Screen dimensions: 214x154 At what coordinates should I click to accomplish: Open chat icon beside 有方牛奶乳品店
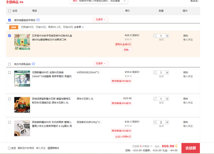tap(33, 64)
